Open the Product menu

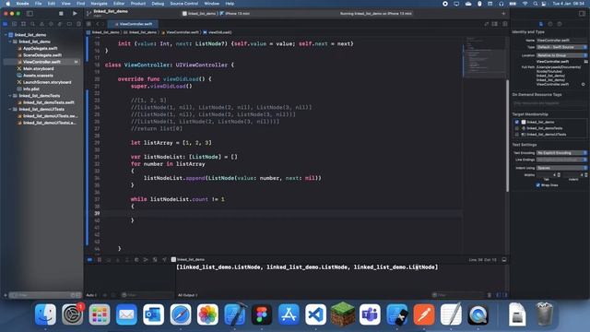click(138, 4)
